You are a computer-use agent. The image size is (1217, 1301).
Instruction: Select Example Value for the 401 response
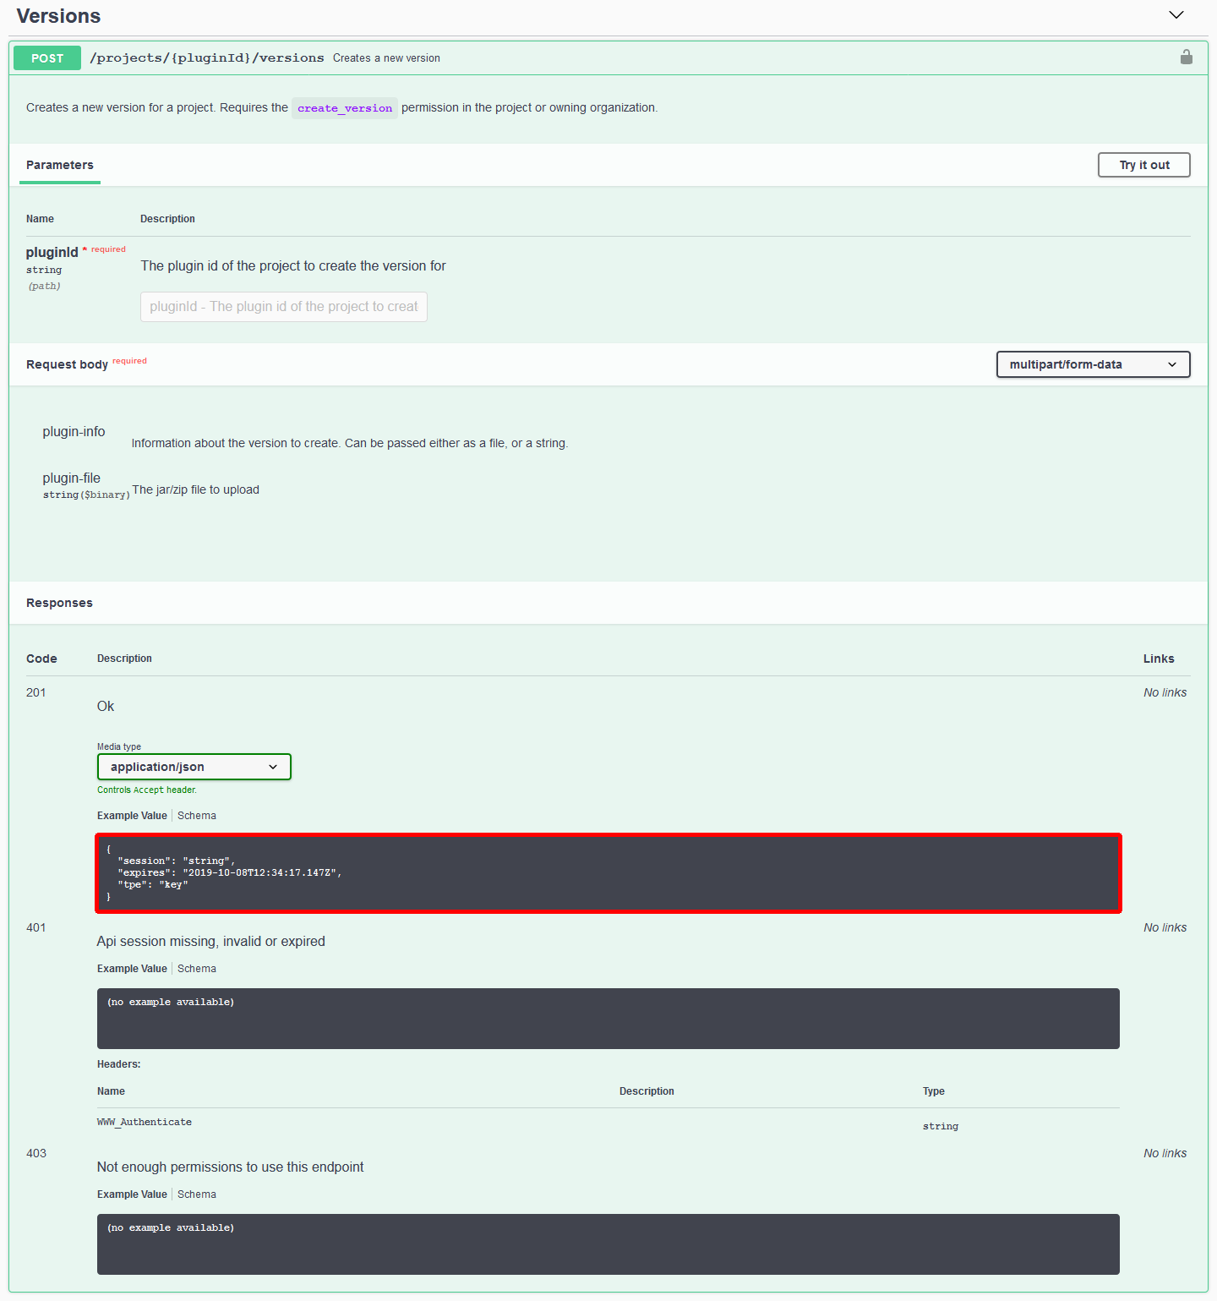tap(132, 968)
